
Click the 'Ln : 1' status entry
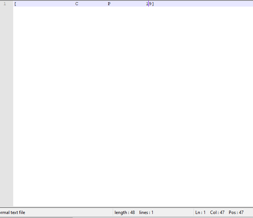point(200,213)
